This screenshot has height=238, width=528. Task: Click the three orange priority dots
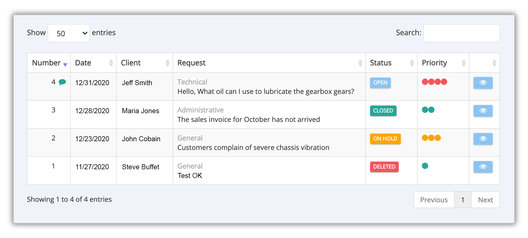coord(431,138)
